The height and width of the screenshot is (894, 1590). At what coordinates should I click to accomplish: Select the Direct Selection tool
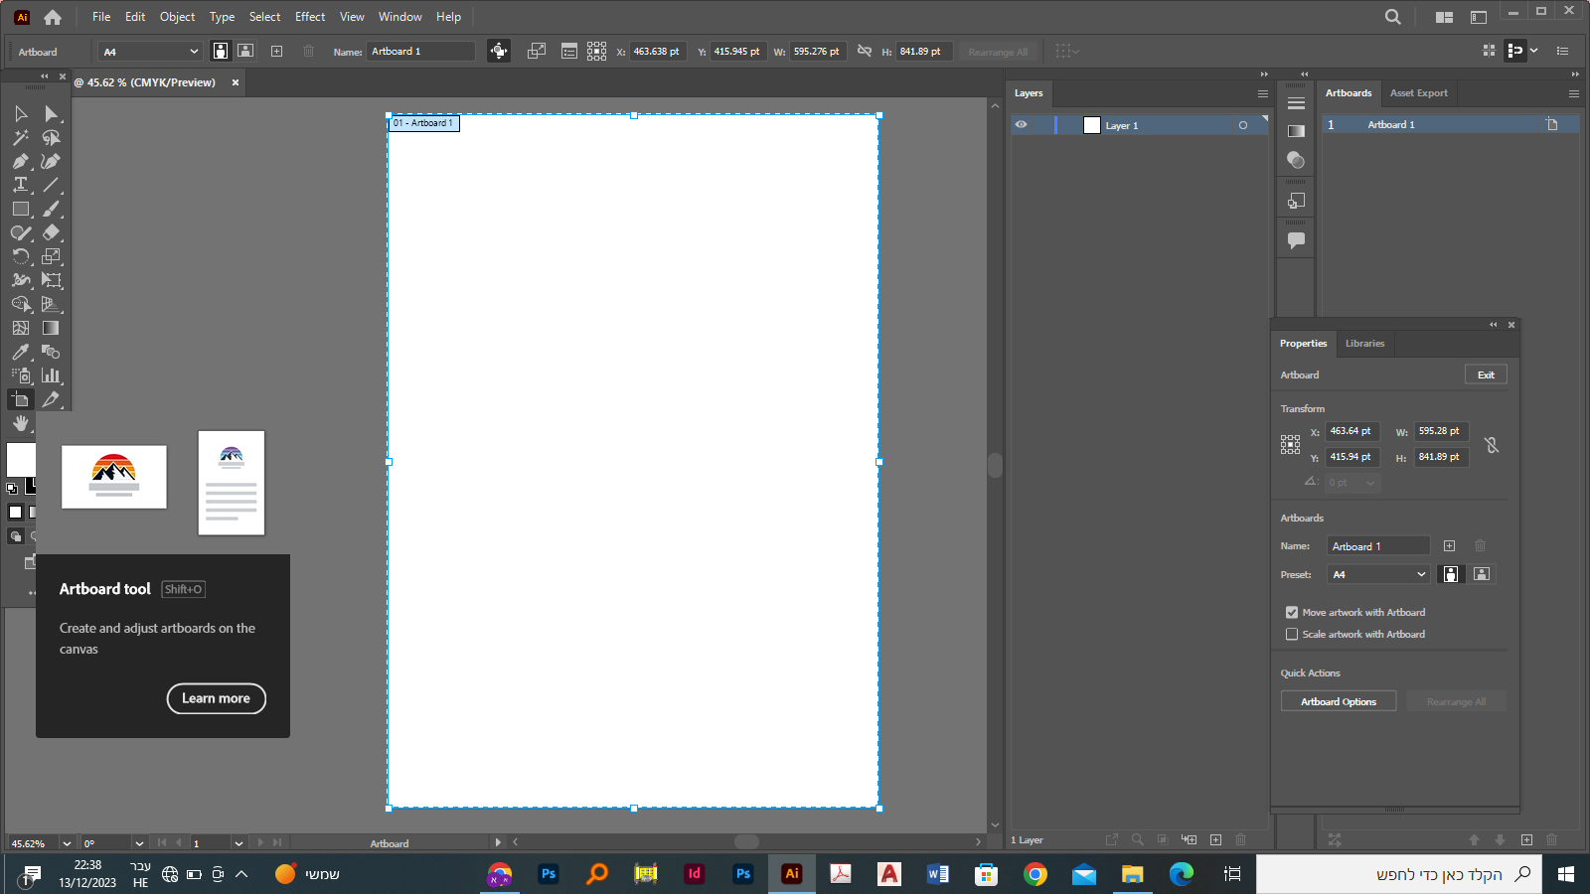(x=51, y=113)
